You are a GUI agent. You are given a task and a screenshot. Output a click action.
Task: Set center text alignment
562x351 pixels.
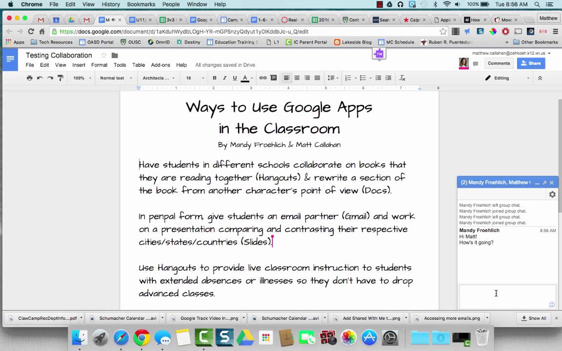pyautogui.click(x=297, y=78)
